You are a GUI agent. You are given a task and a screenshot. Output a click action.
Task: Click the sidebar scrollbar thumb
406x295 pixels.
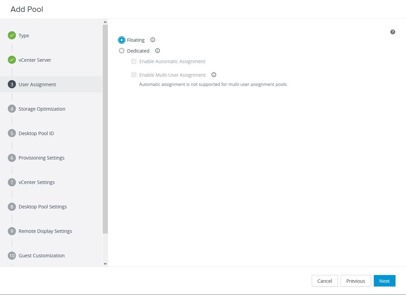[105, 129]
